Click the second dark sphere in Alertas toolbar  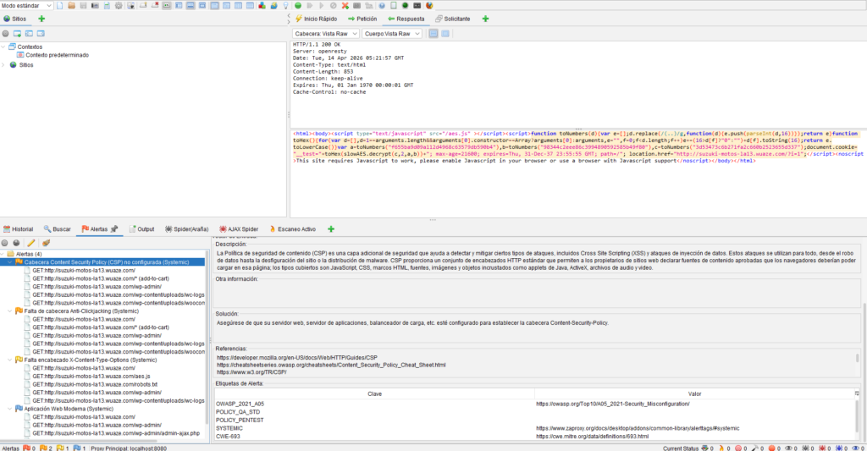[17, 243]
